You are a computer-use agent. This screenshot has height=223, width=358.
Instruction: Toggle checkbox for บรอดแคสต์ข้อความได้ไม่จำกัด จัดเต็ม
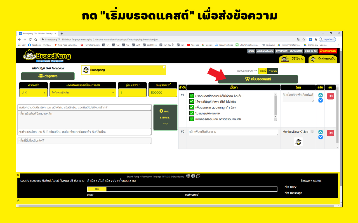[192, 96]
